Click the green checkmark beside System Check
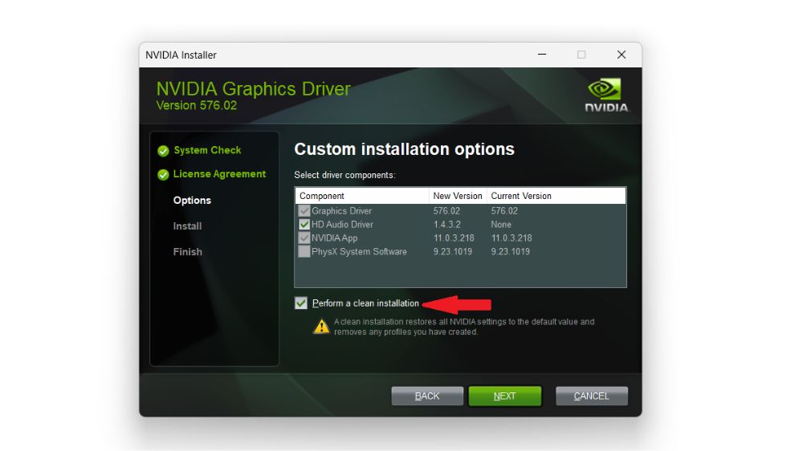The height and width of the screenshot is (451, 803). tap(163, 151)
